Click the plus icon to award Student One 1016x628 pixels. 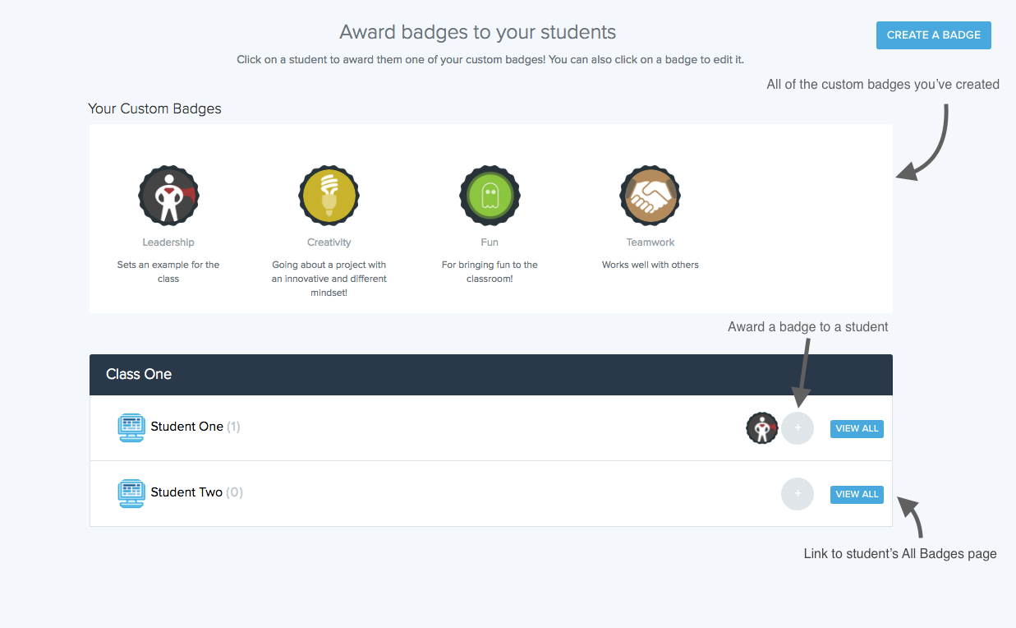click(x=797, y=428)
